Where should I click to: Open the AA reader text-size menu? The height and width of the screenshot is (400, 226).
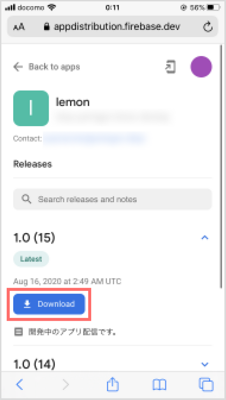19,27
